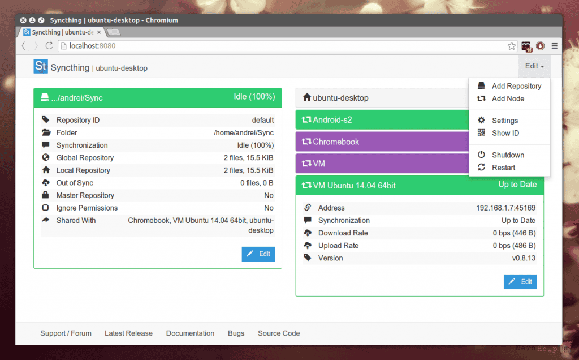Click Edit button in the repository panel
The width and height of the screenshot is (579, 360).
point(258,254)
